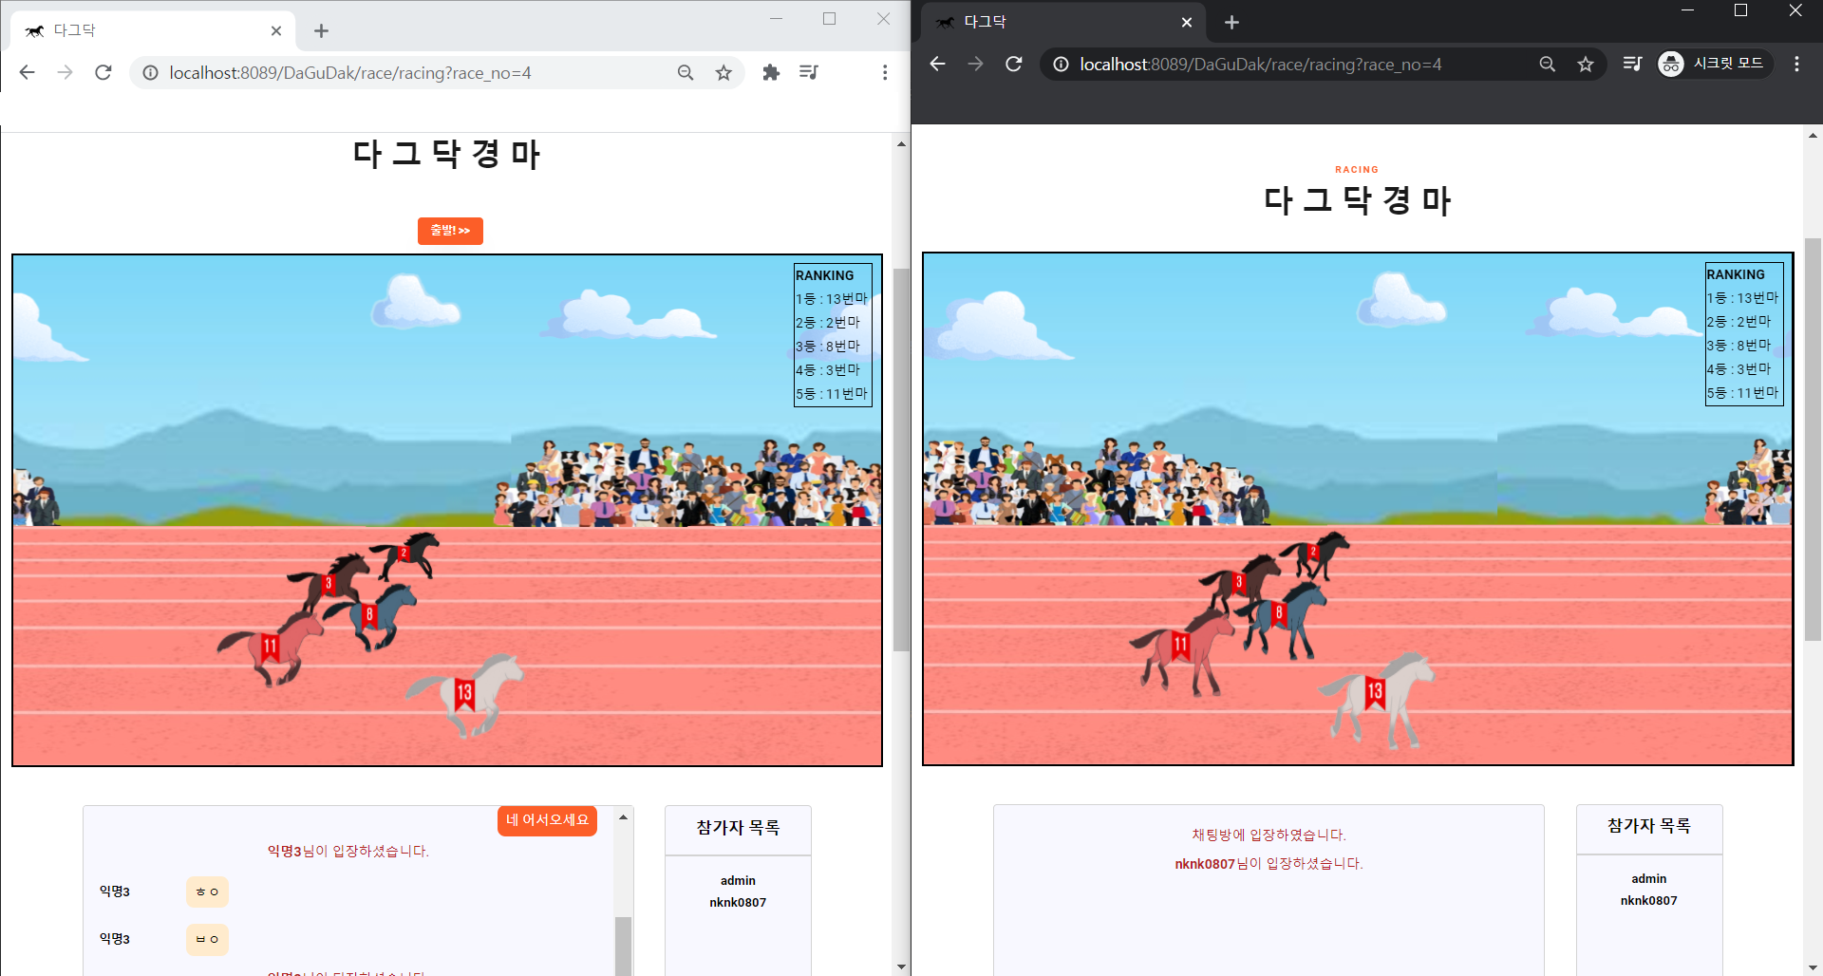This screenshot has height=976, width=1823.
Task: Reload page in left browser window
Action: coord(103,72)
